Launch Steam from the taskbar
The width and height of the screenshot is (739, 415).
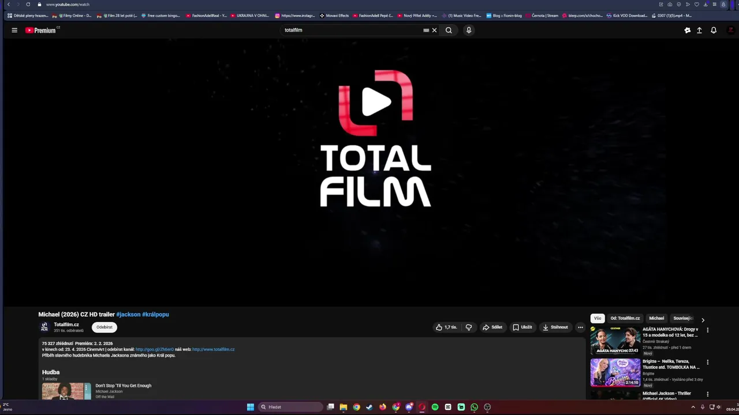369,407
